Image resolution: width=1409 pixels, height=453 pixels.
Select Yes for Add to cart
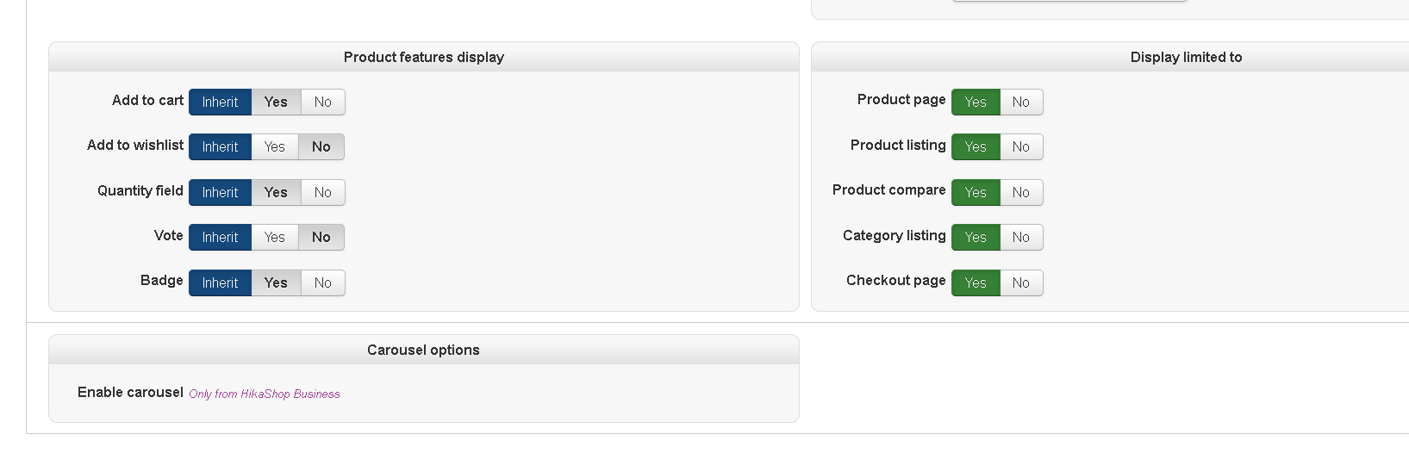click(276, 102)
